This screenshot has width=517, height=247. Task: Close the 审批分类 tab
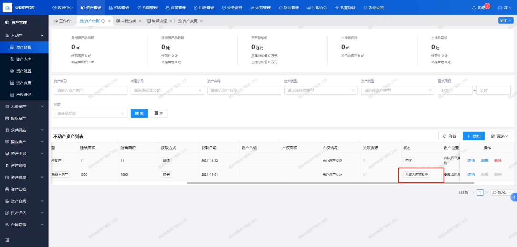(x=140, y=21)
